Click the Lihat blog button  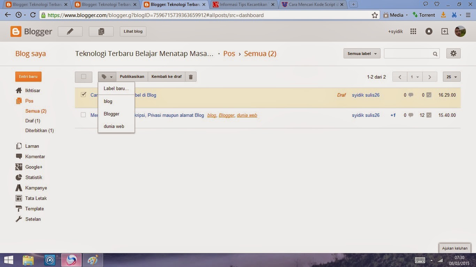click(x=133, y=31)
